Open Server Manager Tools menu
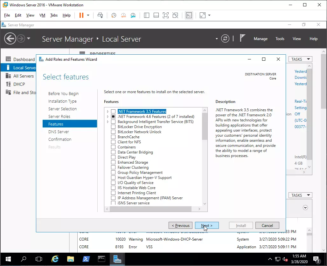 click(280, 39)
